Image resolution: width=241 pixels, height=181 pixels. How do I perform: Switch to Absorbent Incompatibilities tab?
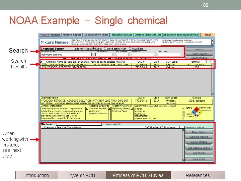(x=181, y=35)
